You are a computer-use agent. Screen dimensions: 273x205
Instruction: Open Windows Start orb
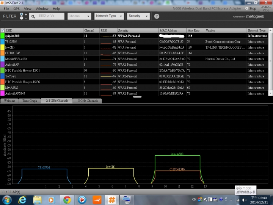click(7, 200)
